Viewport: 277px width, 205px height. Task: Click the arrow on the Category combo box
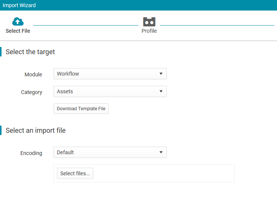pos(161,91)
